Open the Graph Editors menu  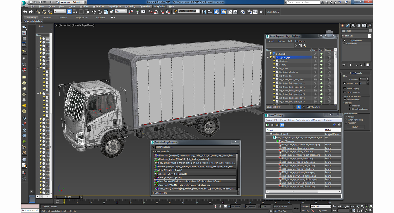[114, 6]
